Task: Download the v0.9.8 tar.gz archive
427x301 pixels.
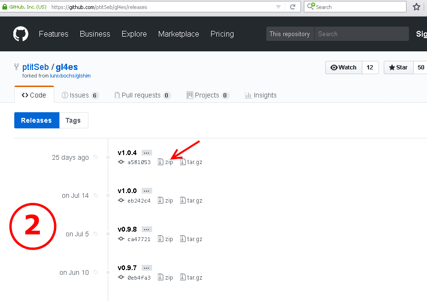Action: (x=194, y=239)
